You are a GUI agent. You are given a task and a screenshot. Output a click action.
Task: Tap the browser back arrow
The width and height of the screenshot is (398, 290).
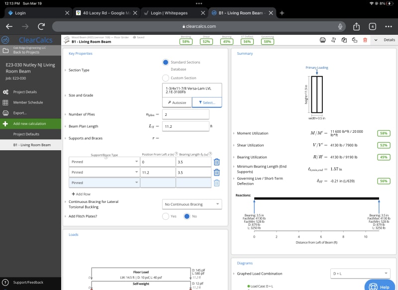point(9,26)
